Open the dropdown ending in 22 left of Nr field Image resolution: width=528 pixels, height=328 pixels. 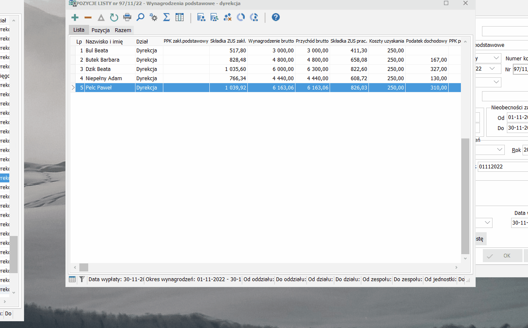492,68
